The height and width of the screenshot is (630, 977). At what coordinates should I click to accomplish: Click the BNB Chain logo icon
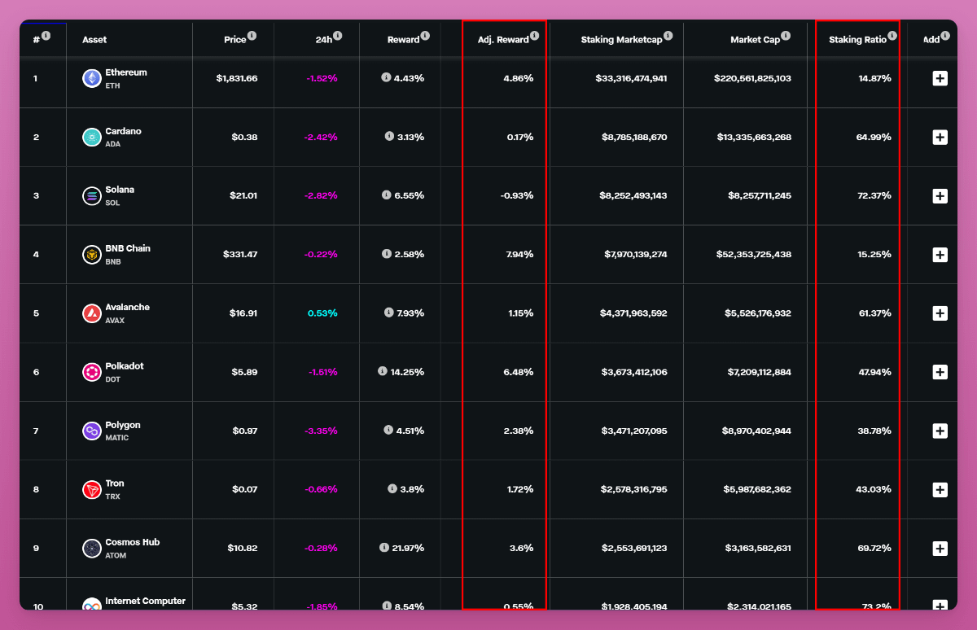point(92,255)
